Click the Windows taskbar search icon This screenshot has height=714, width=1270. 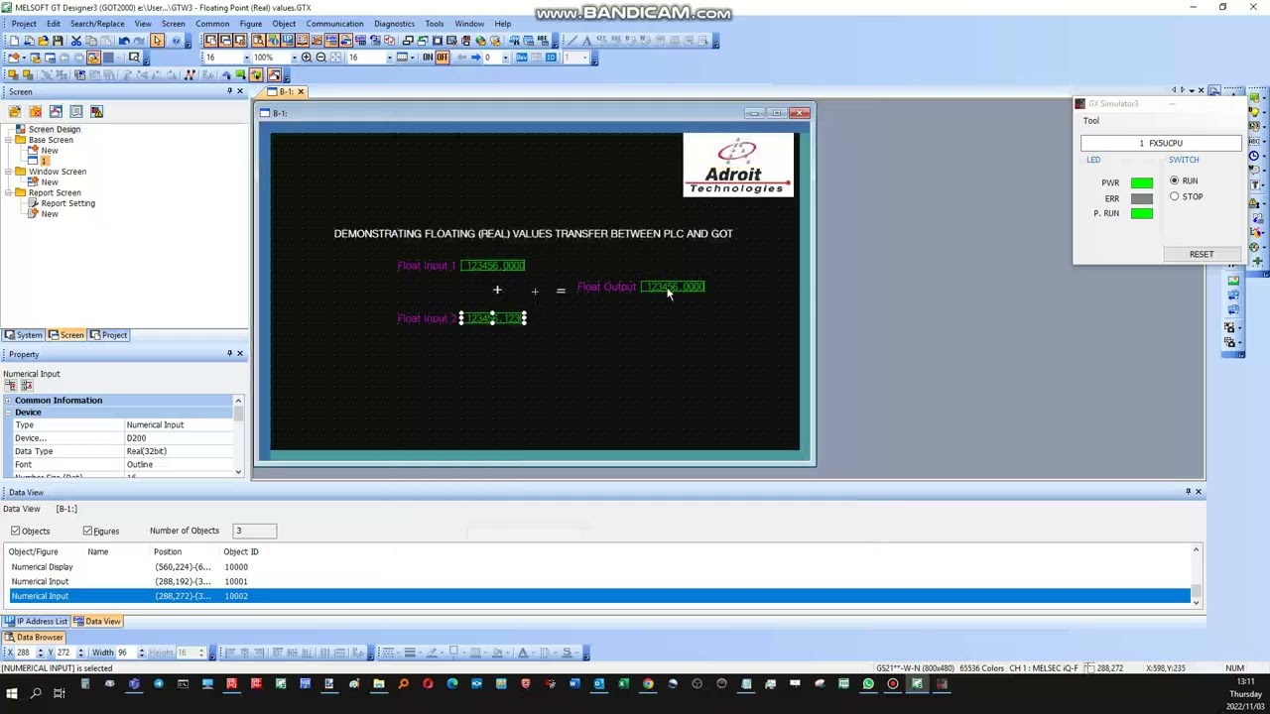point(36,692)
